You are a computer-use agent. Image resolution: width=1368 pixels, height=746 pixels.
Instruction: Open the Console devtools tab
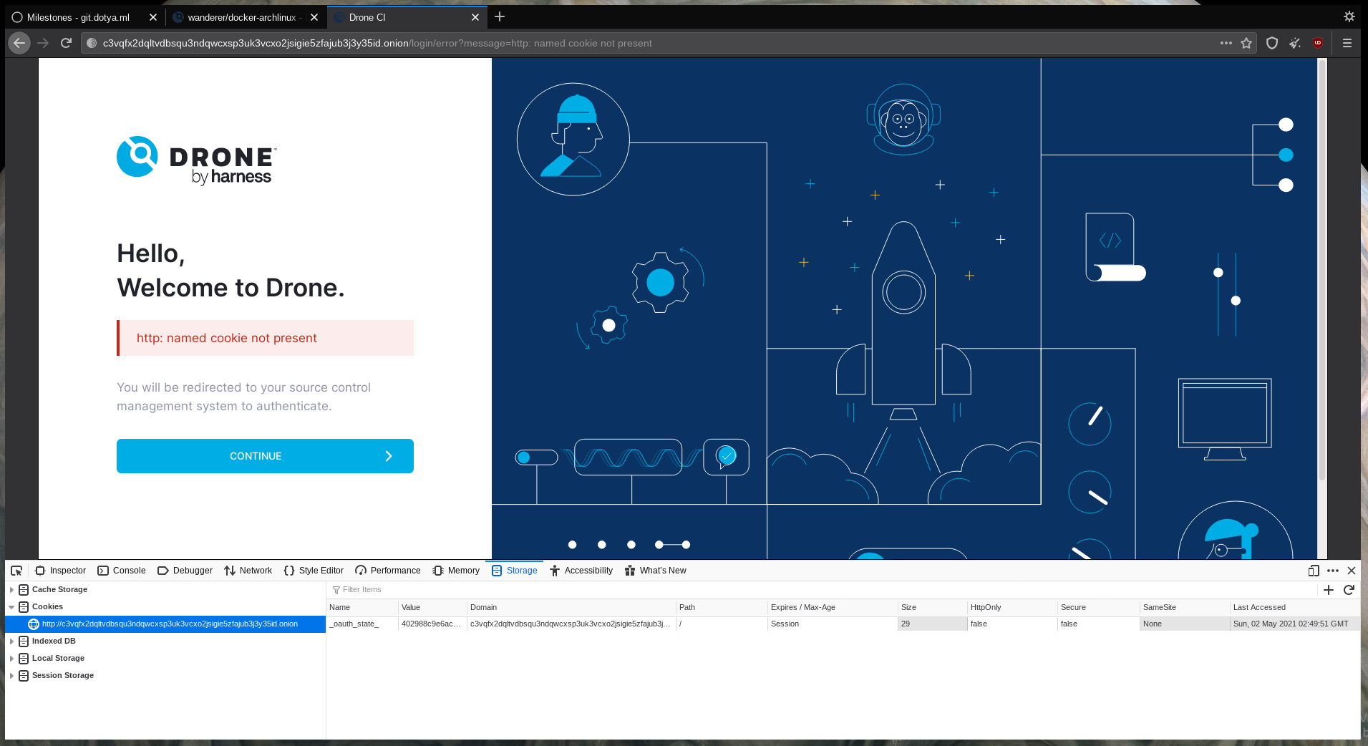[x=122, y=571]
